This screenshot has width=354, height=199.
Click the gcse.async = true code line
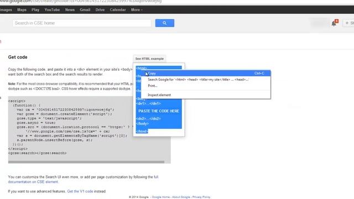[36, 123]
